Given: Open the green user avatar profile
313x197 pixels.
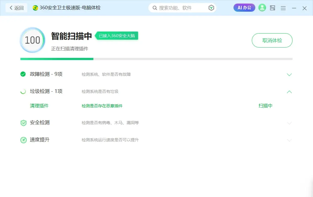Looking at the screenshot, I should (x=262, y=8).
